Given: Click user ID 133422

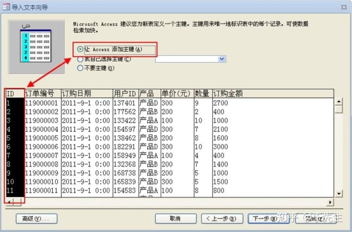Looking at the screenshot, I should pyautogui.click(x=125, y=121).
